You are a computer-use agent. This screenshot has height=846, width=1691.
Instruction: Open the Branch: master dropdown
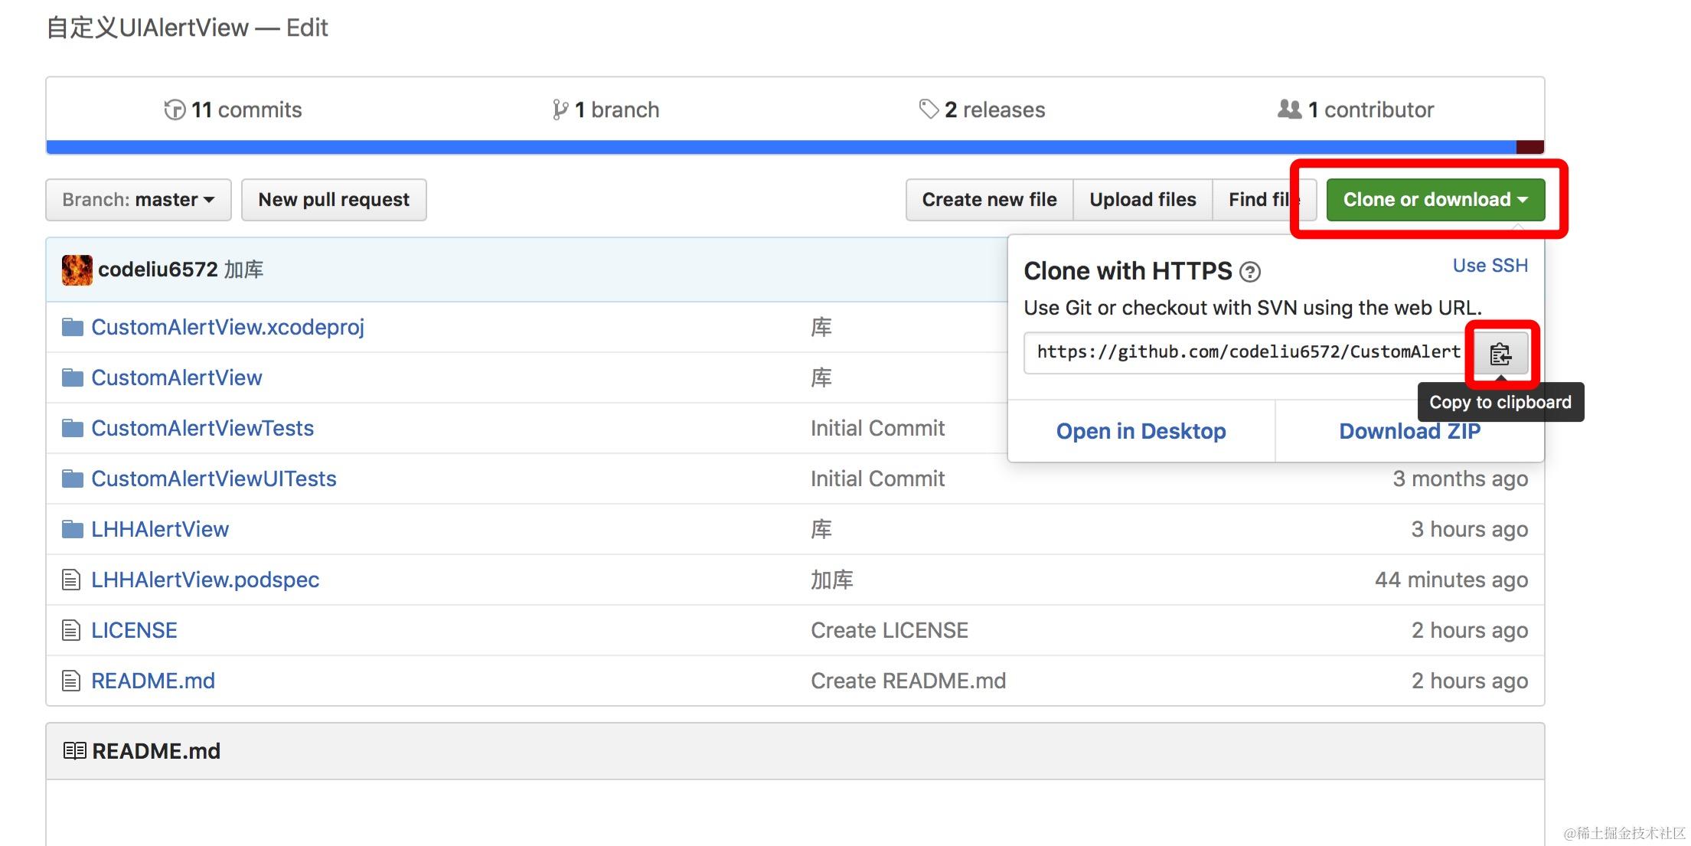click(x=139, y=200)
